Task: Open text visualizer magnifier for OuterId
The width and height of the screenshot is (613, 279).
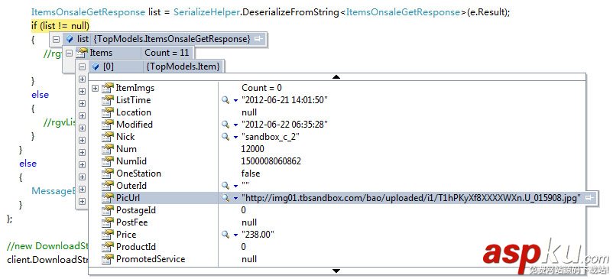Action: coord(225,186)
